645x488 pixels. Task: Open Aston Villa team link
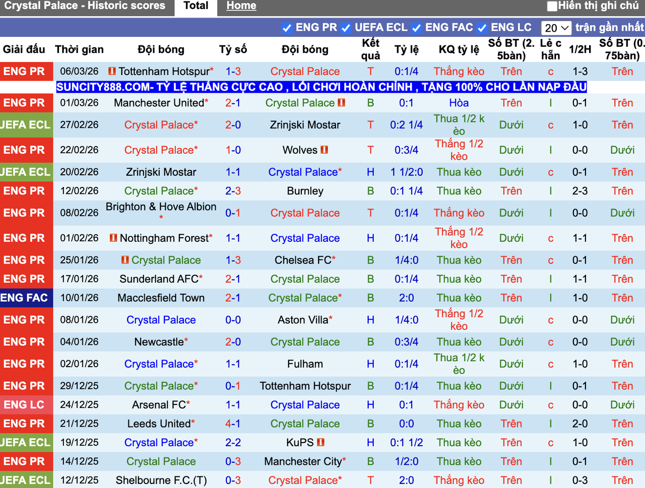[303, 320]
